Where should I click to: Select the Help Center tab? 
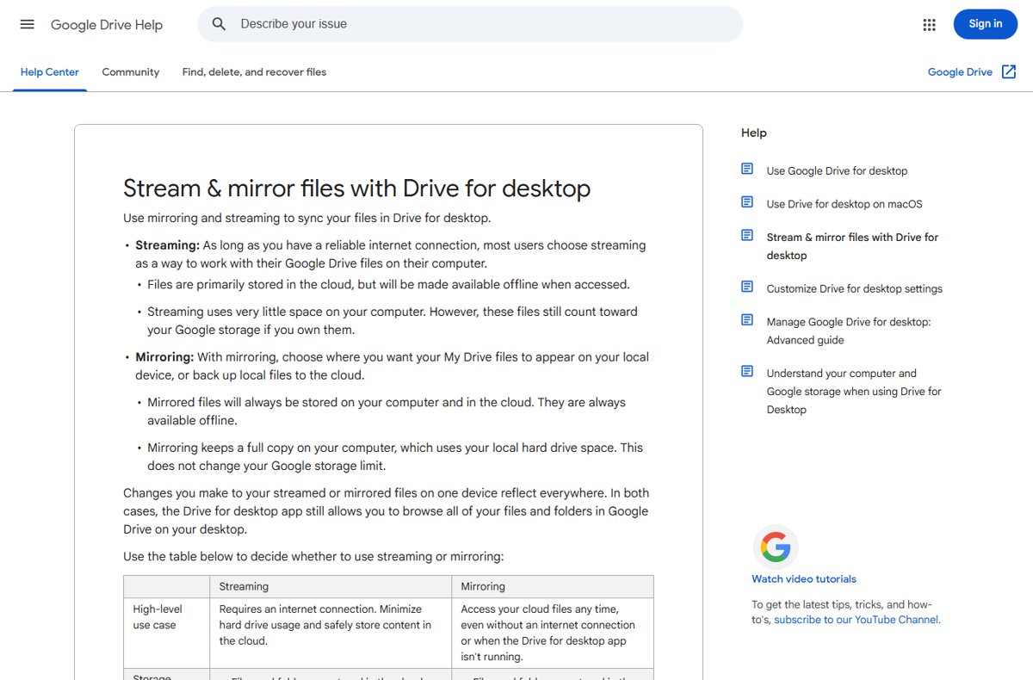(50, 72)
